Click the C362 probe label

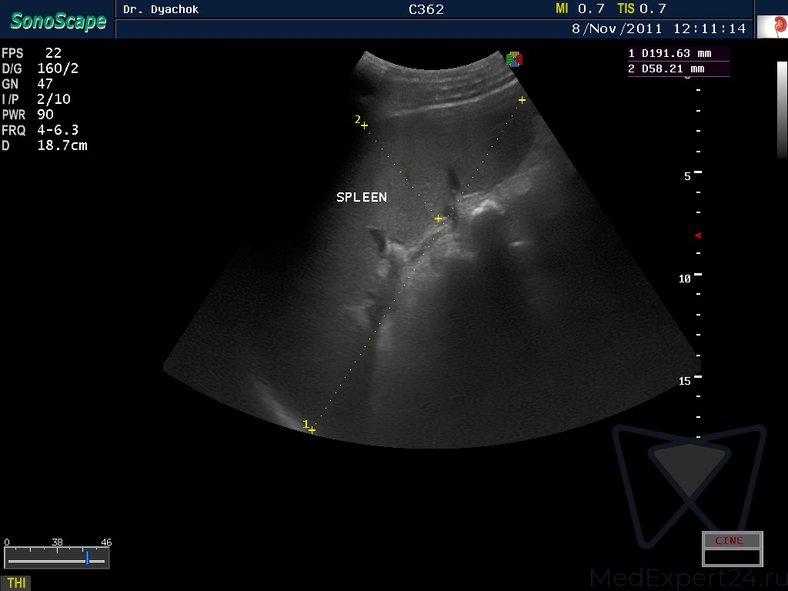426,9
